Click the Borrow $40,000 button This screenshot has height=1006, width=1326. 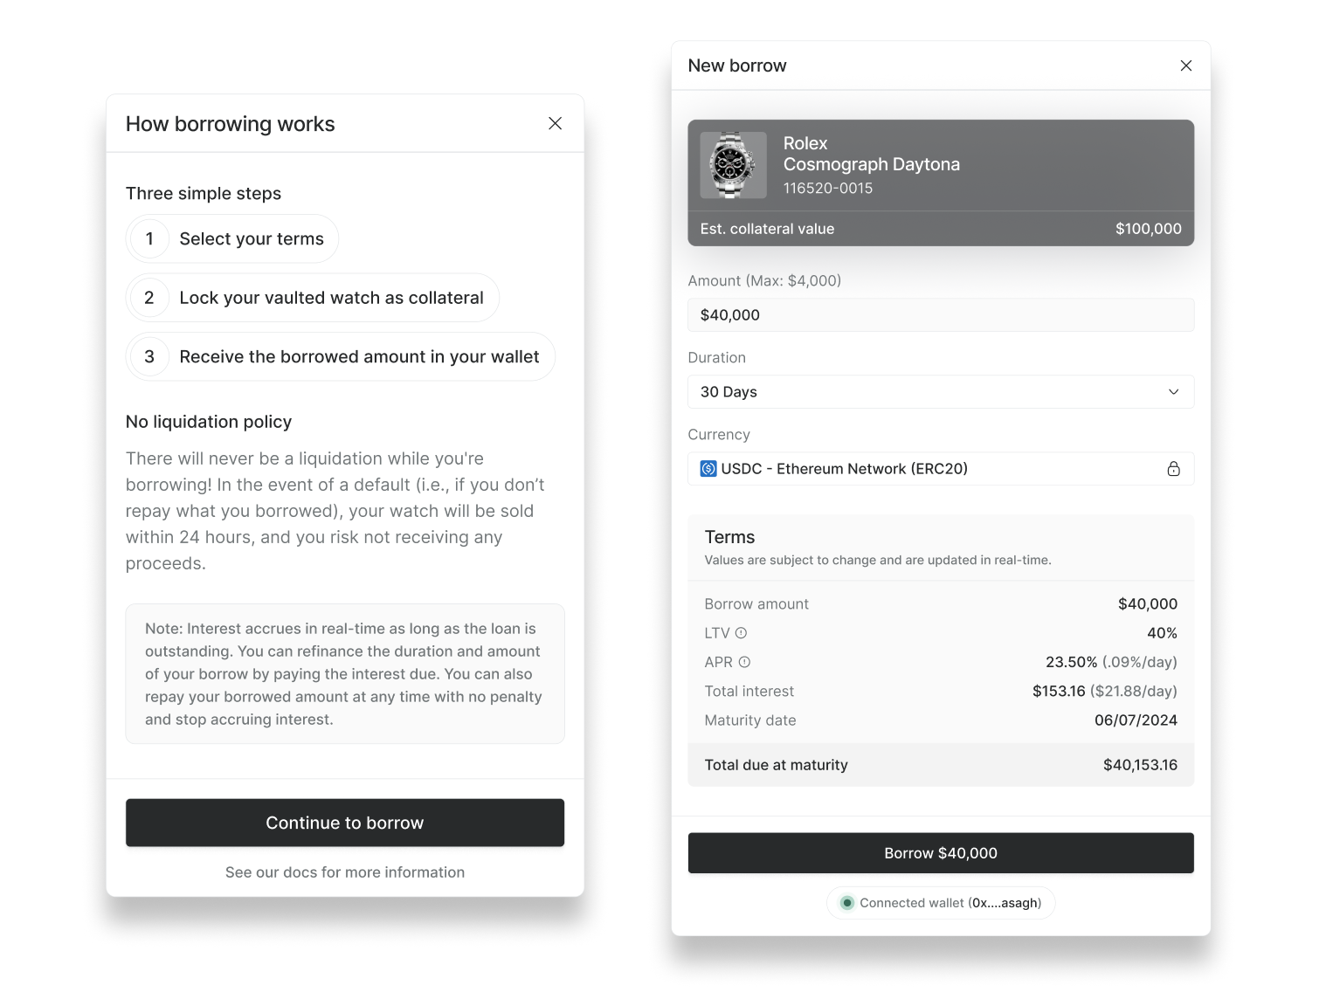(941, 853)
